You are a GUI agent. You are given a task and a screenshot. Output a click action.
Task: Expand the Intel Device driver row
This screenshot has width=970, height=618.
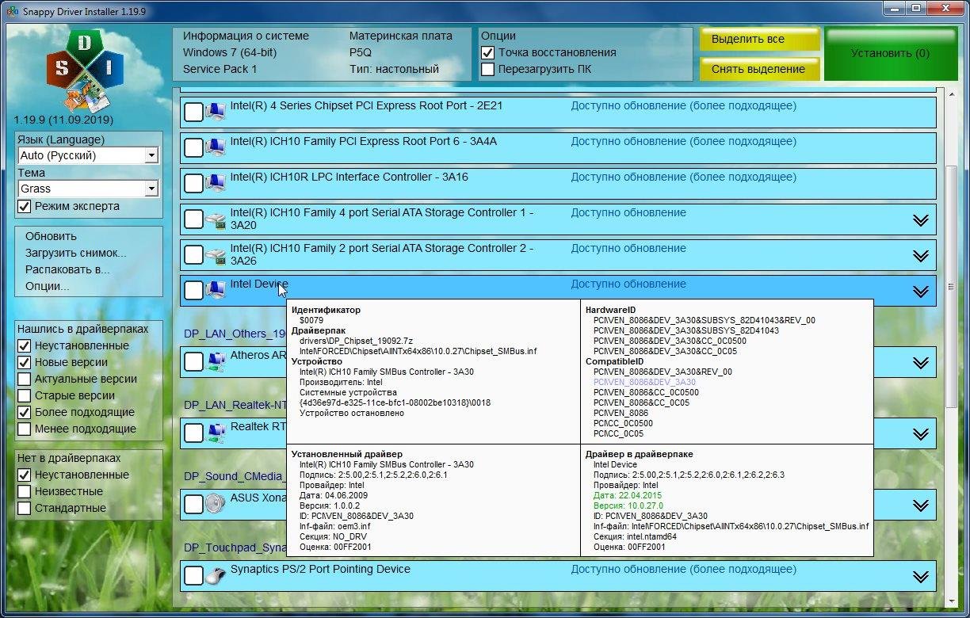pyautogui.click(x=920, y=292)
